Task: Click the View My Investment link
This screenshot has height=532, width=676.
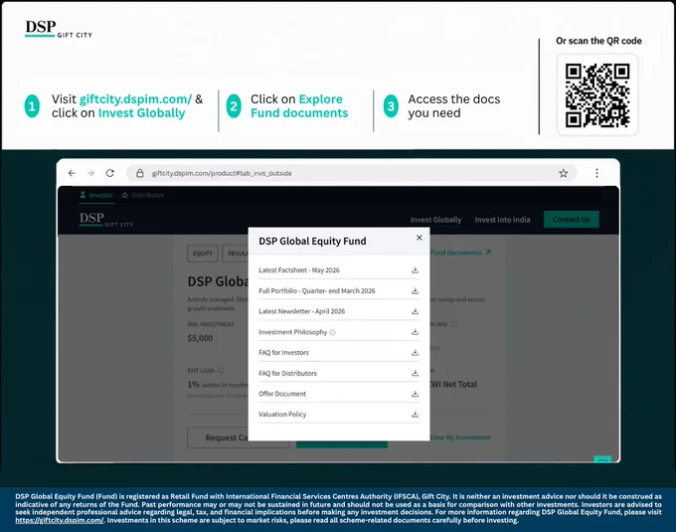Action: click(460, 438)
